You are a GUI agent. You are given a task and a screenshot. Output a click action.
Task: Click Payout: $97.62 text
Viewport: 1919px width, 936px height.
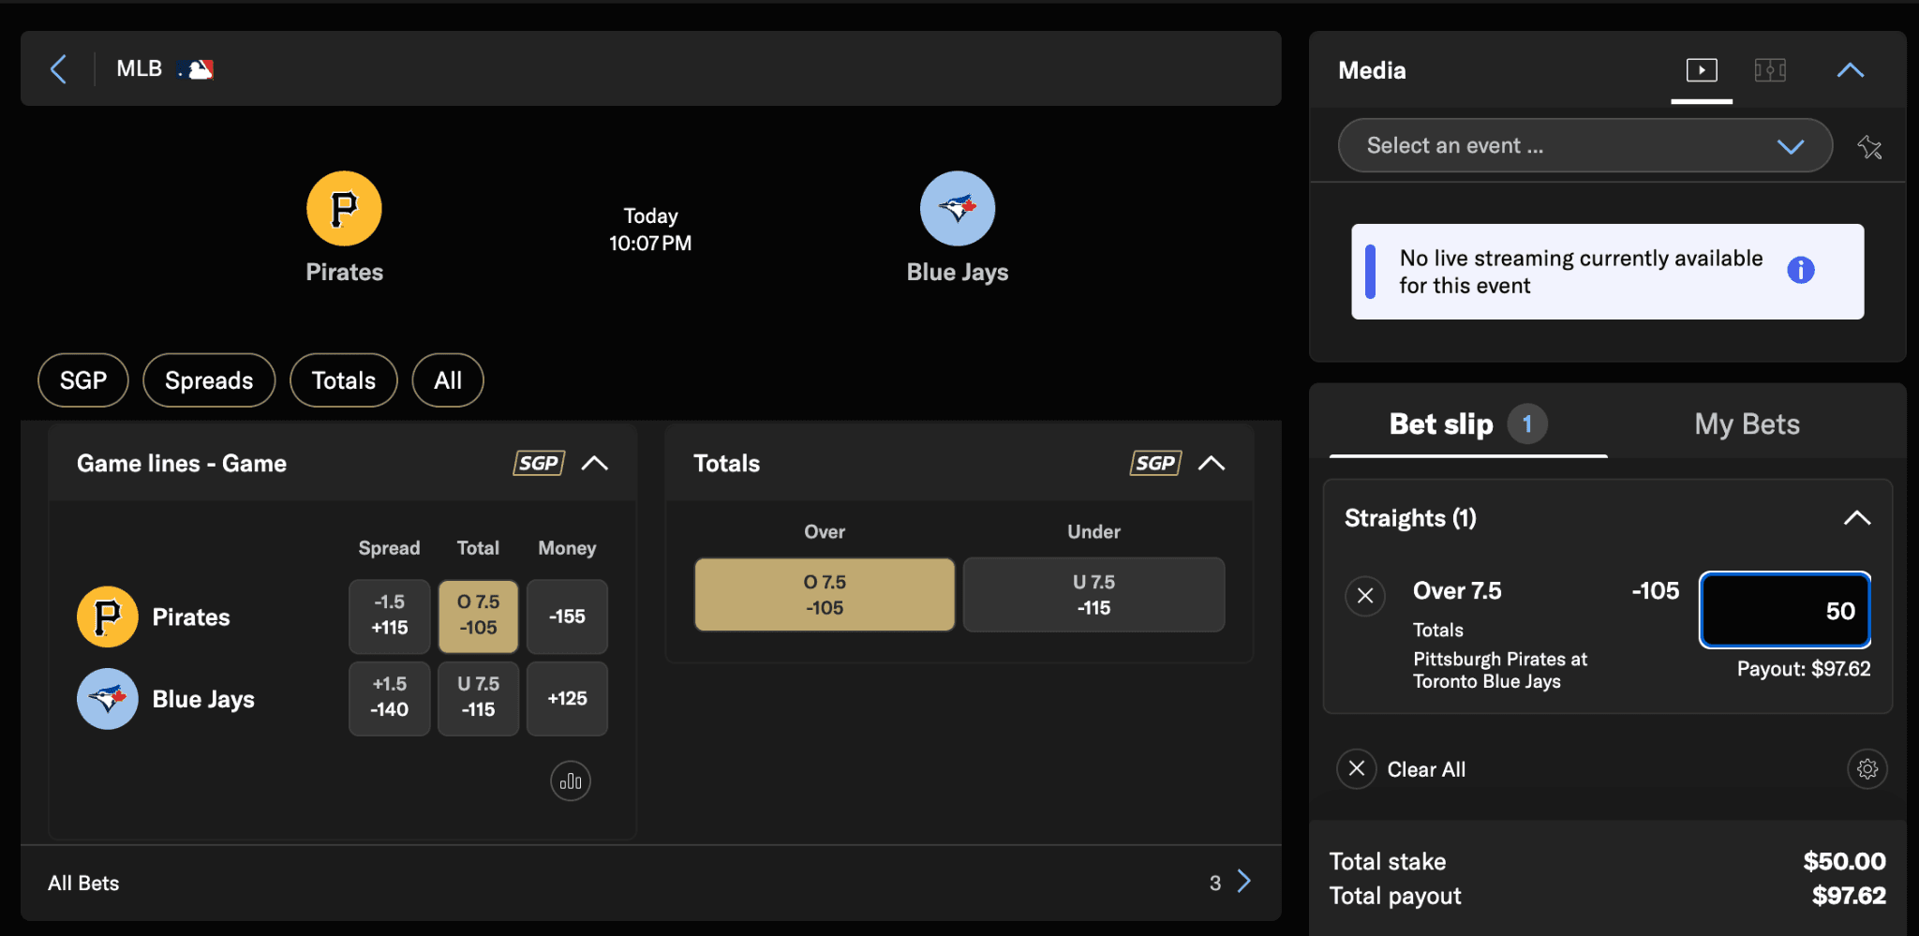(1804, 669)
